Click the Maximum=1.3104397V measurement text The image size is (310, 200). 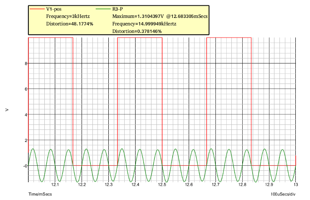138,16
